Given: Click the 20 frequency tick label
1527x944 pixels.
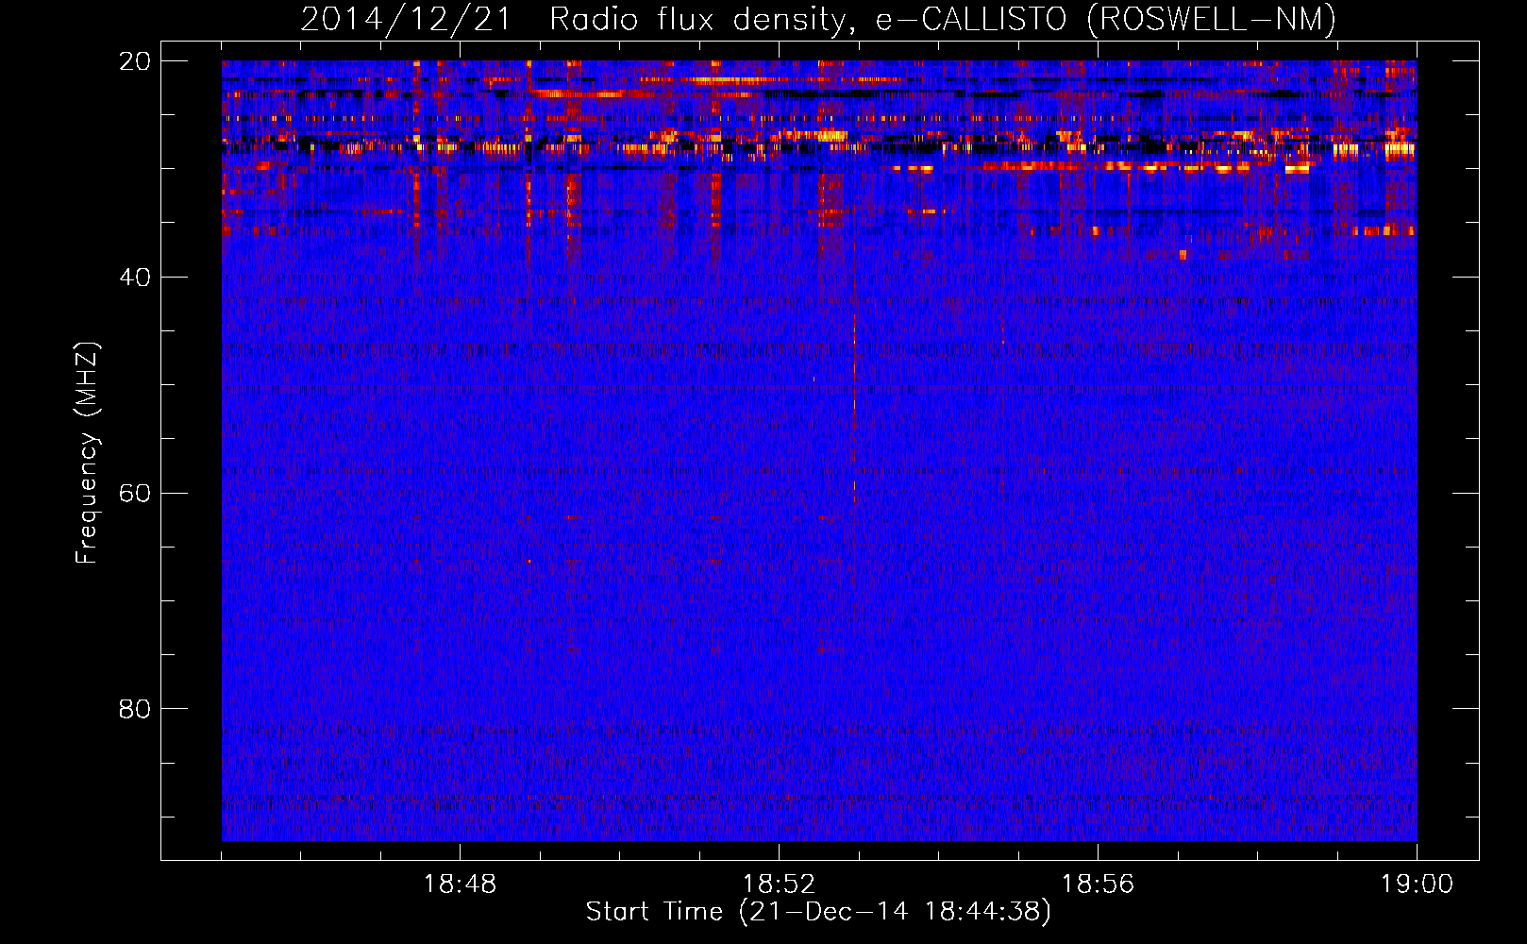Looking at the screenshot, I should pos(135,61).
